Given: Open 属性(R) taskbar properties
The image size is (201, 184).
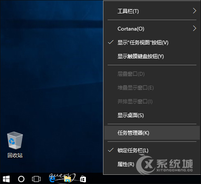Looking at the screenshot, I should pyautogui.click(x=152, y=164).
